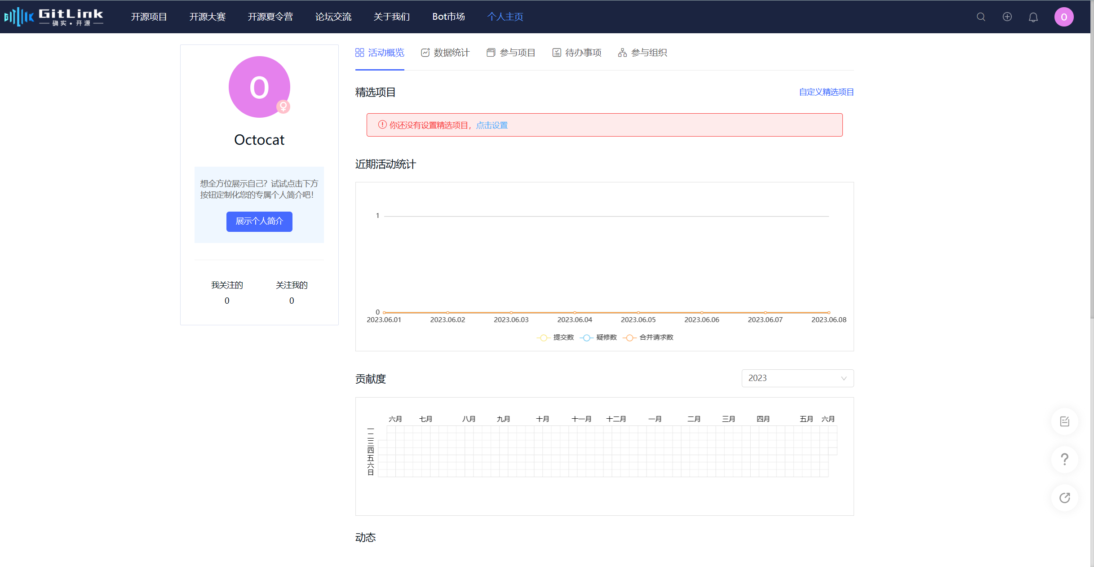Click the question mark help icon
This screenshot has height=567, width=1094.
(1064, 460)
